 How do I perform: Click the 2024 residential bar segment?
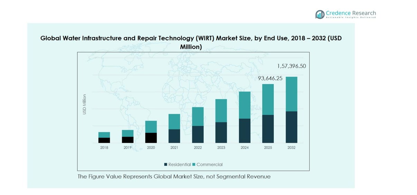244,131
